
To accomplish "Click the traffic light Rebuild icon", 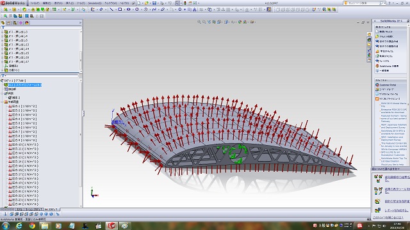I will click(x=185, y=3).
